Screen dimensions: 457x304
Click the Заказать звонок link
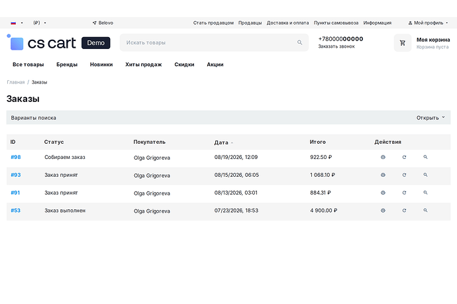336,46
